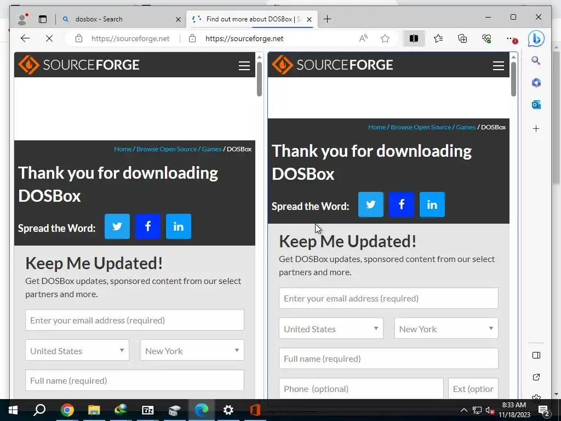Click SourceForge logo in left pane
Image resolution: width=561 pixels, height=421 pixels.
(79, 65)
